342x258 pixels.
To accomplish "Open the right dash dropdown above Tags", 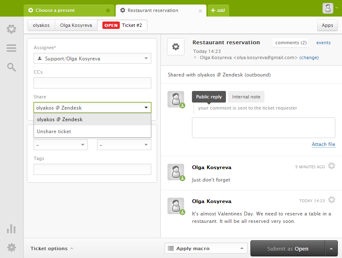I will pos(124,145).
